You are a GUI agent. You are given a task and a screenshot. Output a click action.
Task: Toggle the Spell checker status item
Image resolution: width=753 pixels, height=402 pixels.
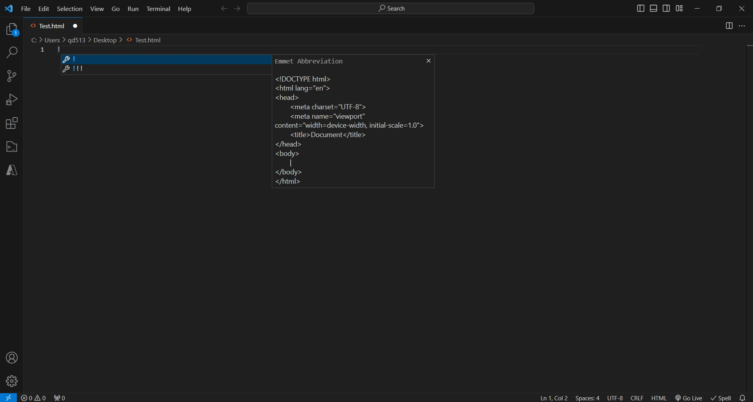[721, 398]
